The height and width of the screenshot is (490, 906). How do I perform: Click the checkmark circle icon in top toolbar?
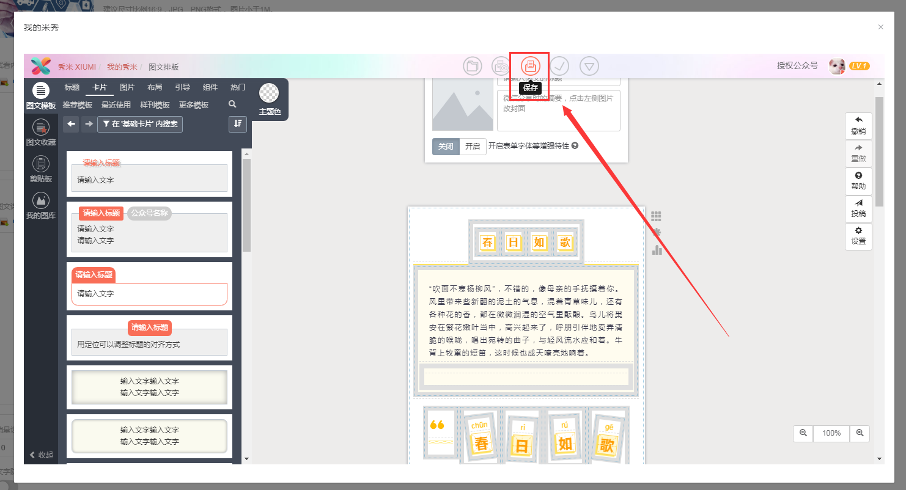coord(560,66)
